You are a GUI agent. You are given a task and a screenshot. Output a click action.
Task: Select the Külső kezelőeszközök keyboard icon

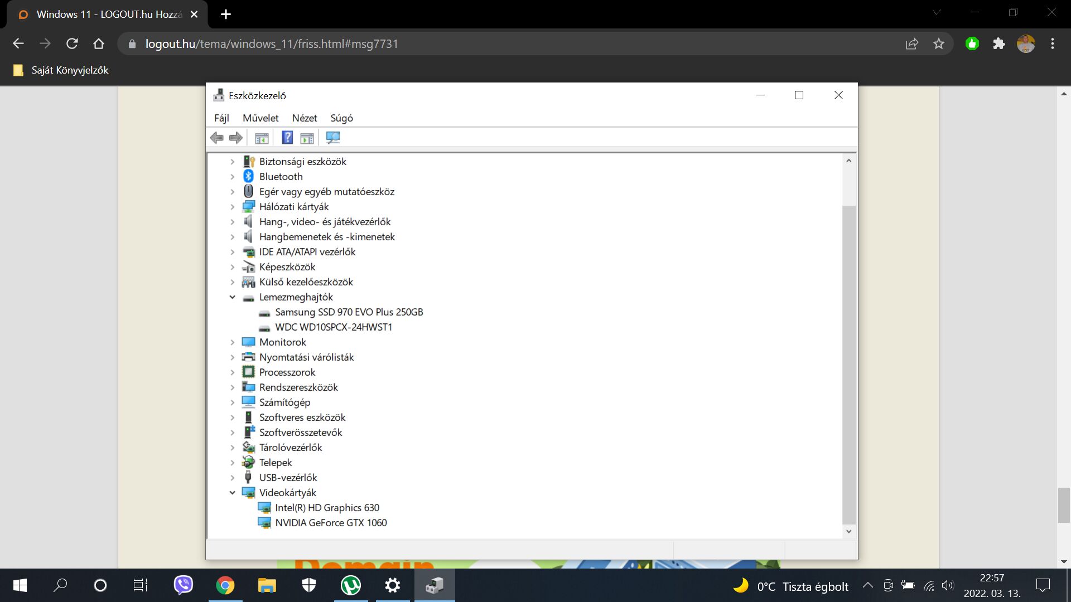[x=249, y=282]
